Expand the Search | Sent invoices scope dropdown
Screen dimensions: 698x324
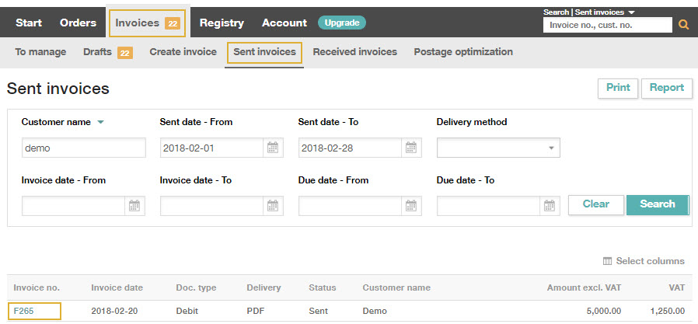(632, 12)
